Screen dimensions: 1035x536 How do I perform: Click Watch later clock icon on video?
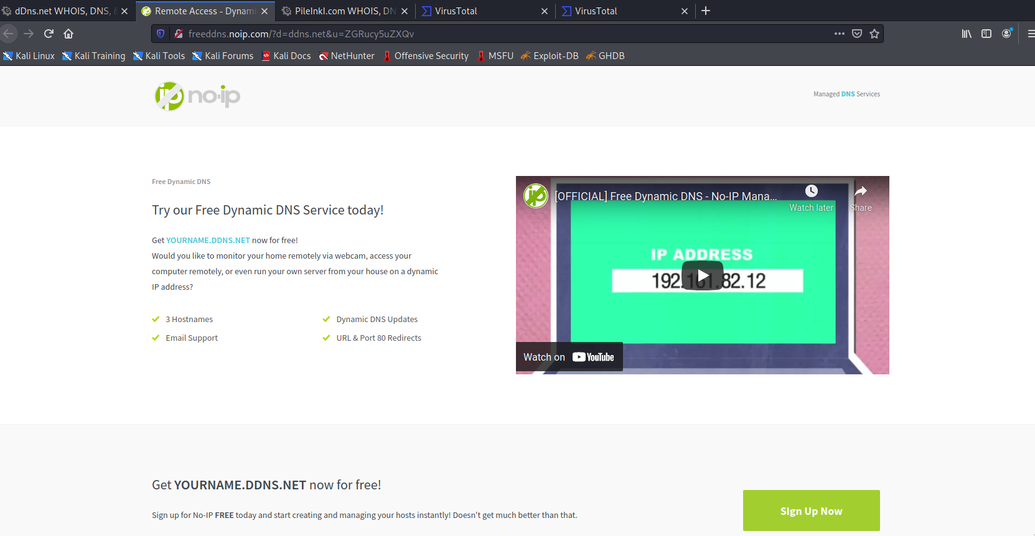[x=812, y=192]
